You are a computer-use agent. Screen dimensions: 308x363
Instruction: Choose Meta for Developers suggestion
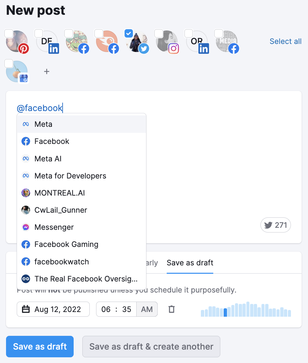click(82, 176)
